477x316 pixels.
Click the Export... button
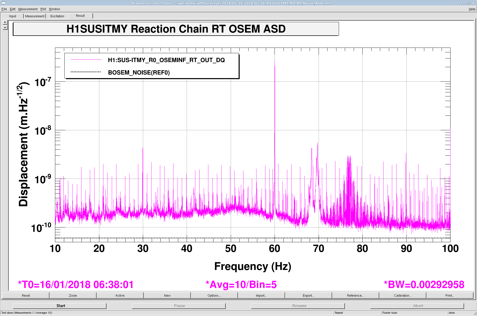click(x=308, y=296)
